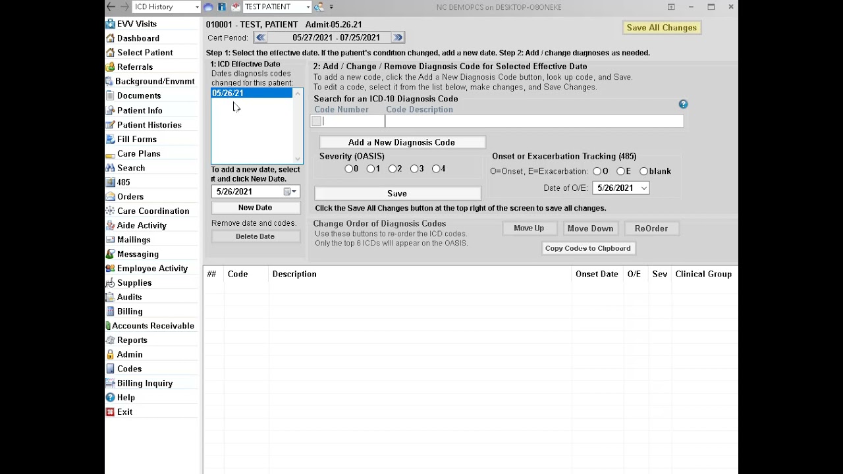Select the blank onset tracking radio
The image size is (843, 474).
pos(643,171)
